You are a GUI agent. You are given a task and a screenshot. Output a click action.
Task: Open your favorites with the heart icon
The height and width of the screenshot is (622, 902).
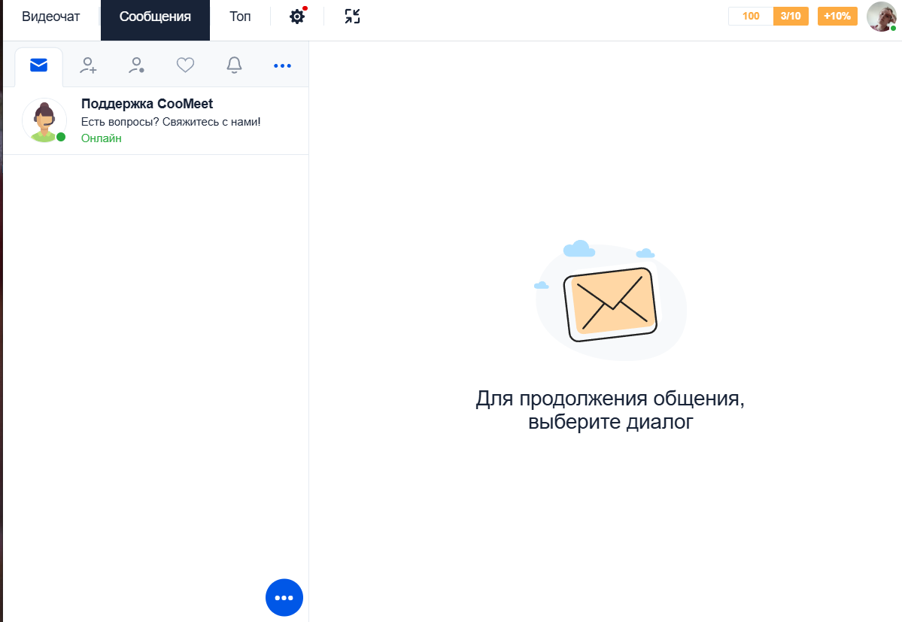pyautogui.click(x=185, y=65)
